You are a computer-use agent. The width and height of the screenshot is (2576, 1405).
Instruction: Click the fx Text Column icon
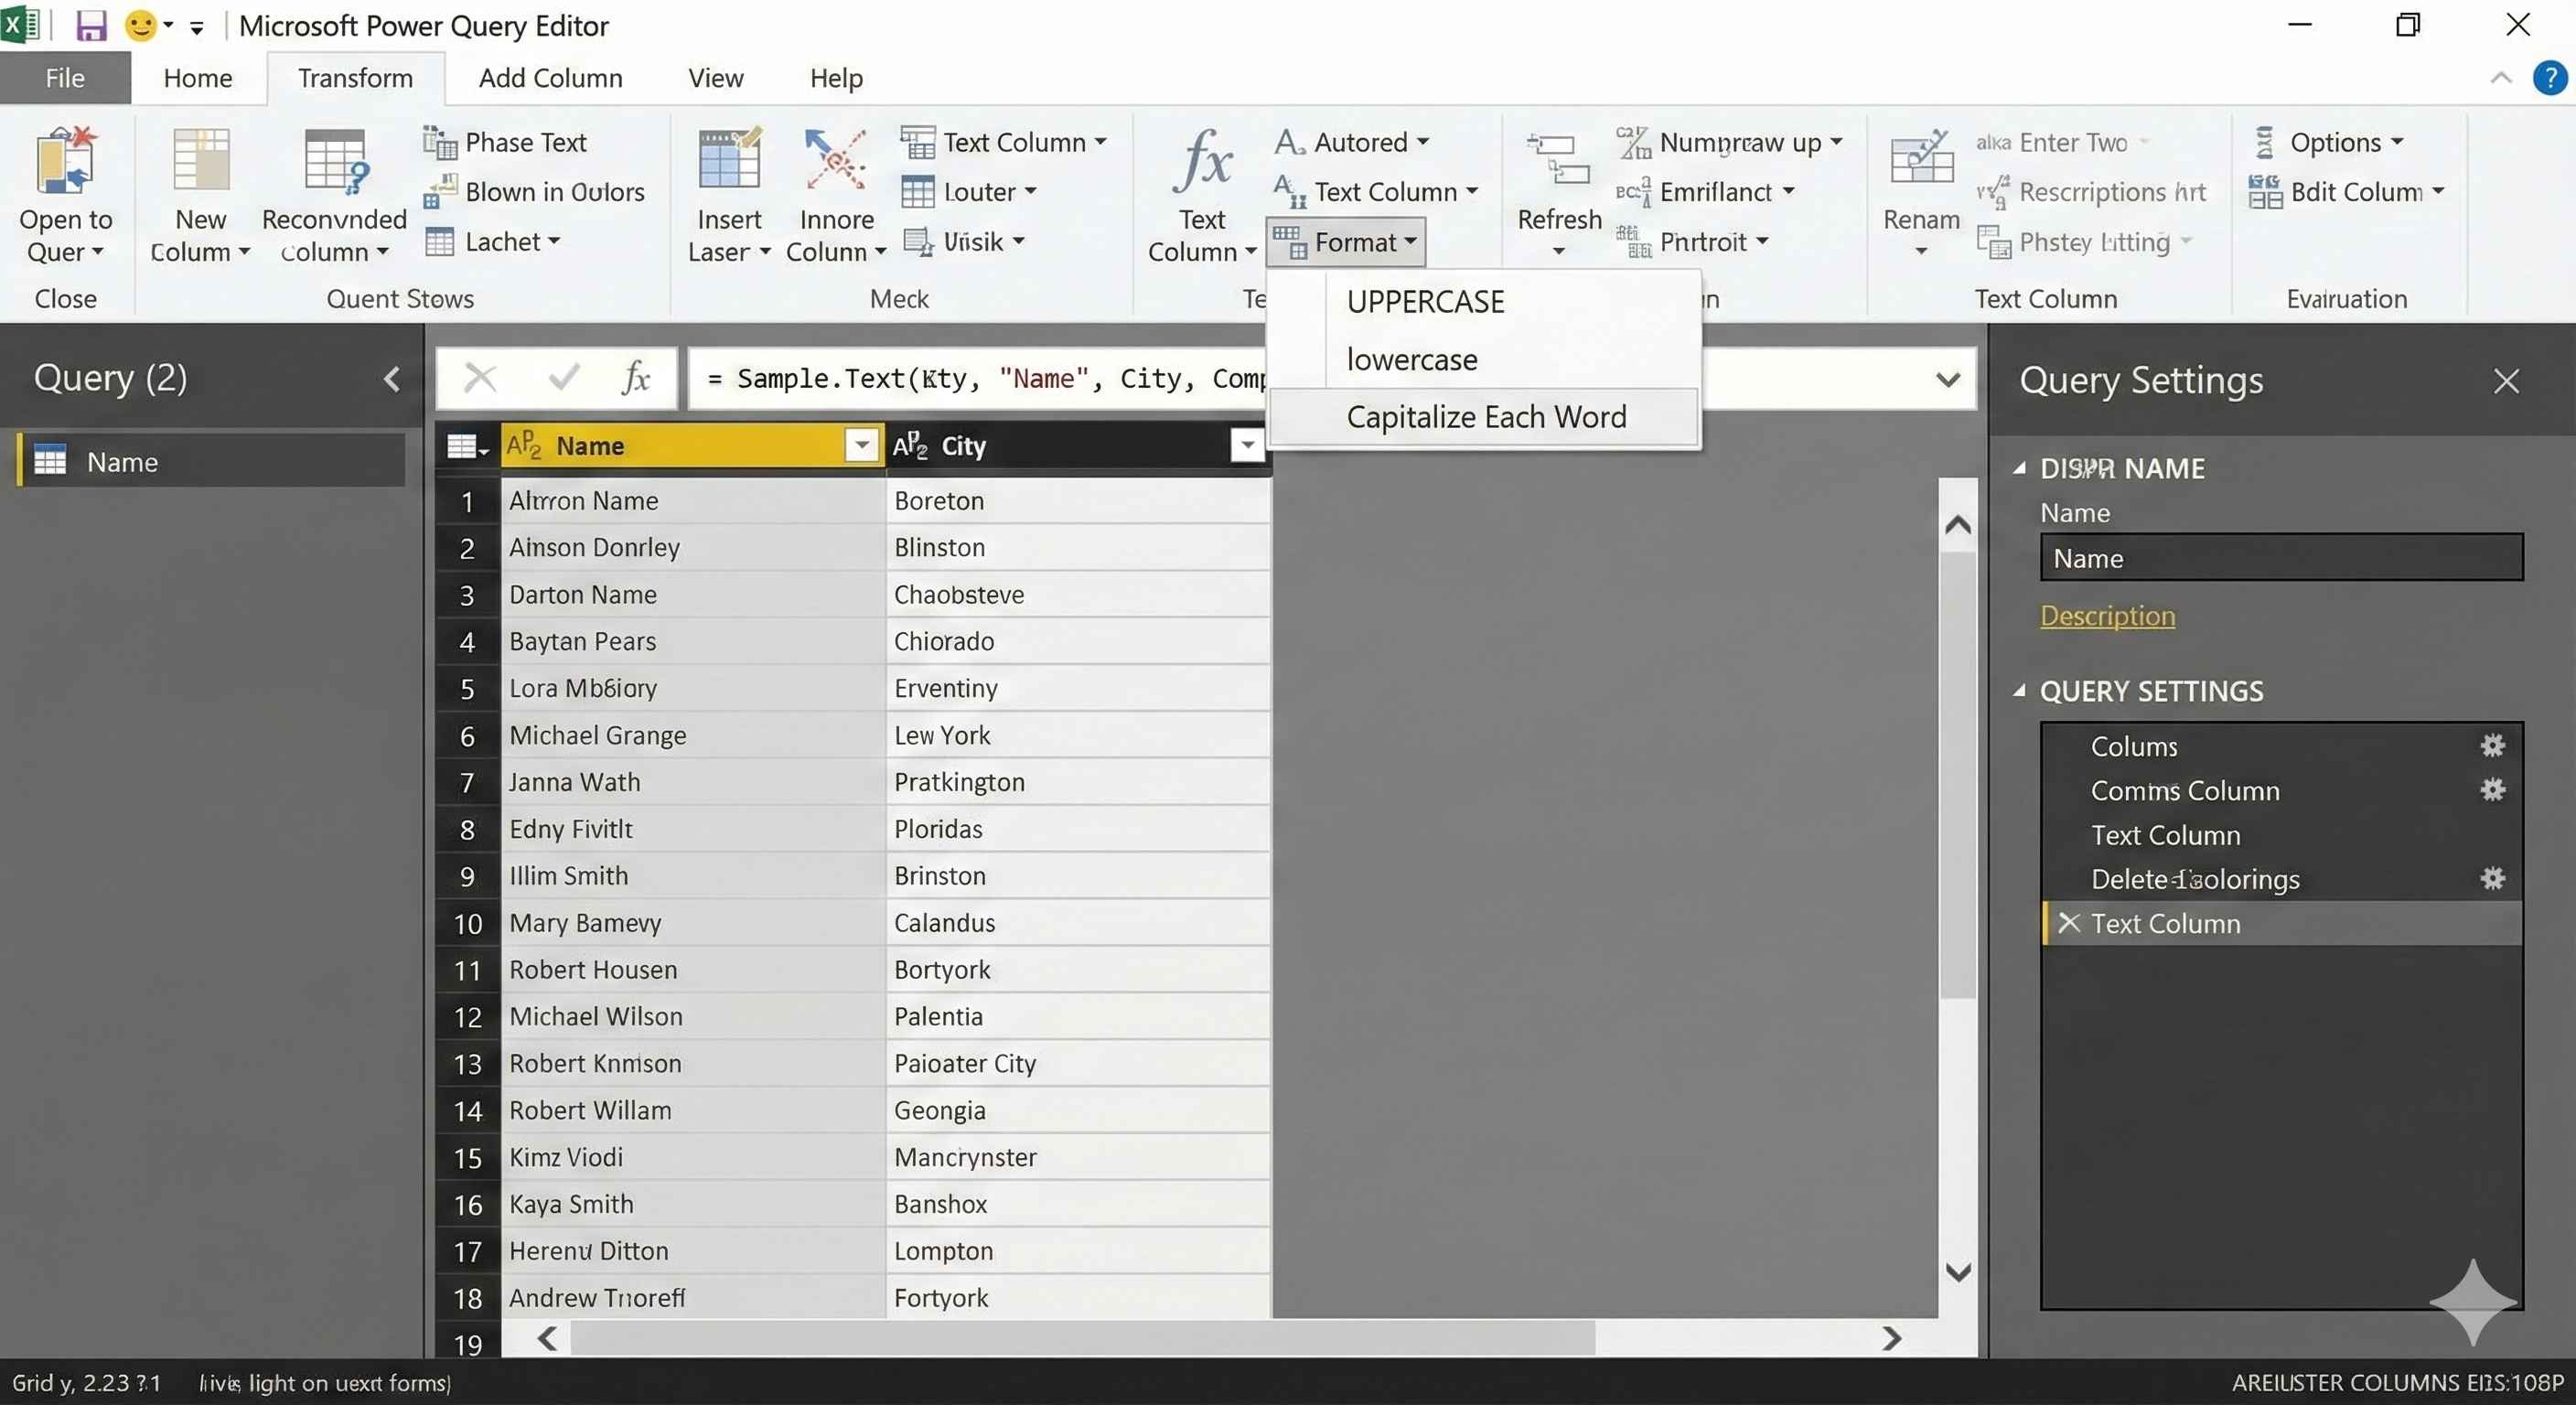(x=1201, y=162)
